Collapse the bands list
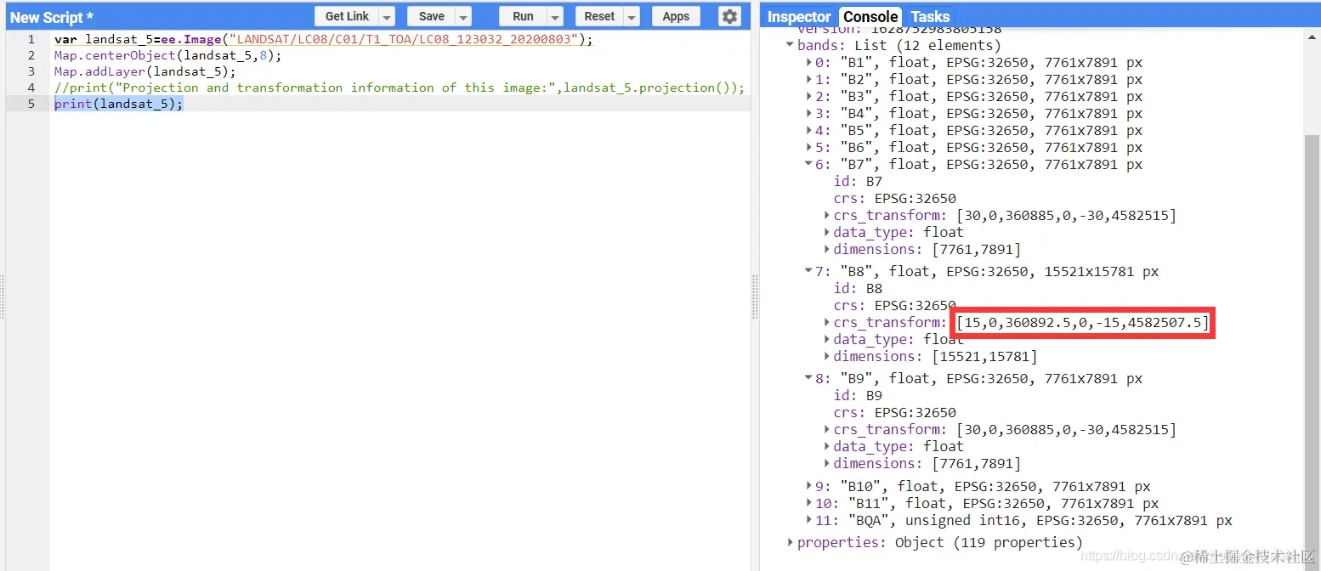Screen dimensions: 1321x571 [x=790, y=45]
